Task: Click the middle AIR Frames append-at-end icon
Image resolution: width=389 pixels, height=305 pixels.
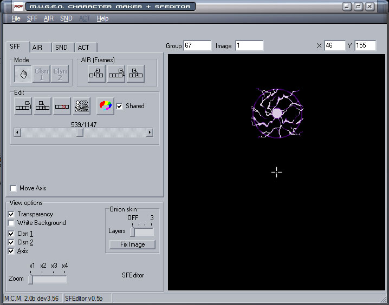Action: (116, 74)
